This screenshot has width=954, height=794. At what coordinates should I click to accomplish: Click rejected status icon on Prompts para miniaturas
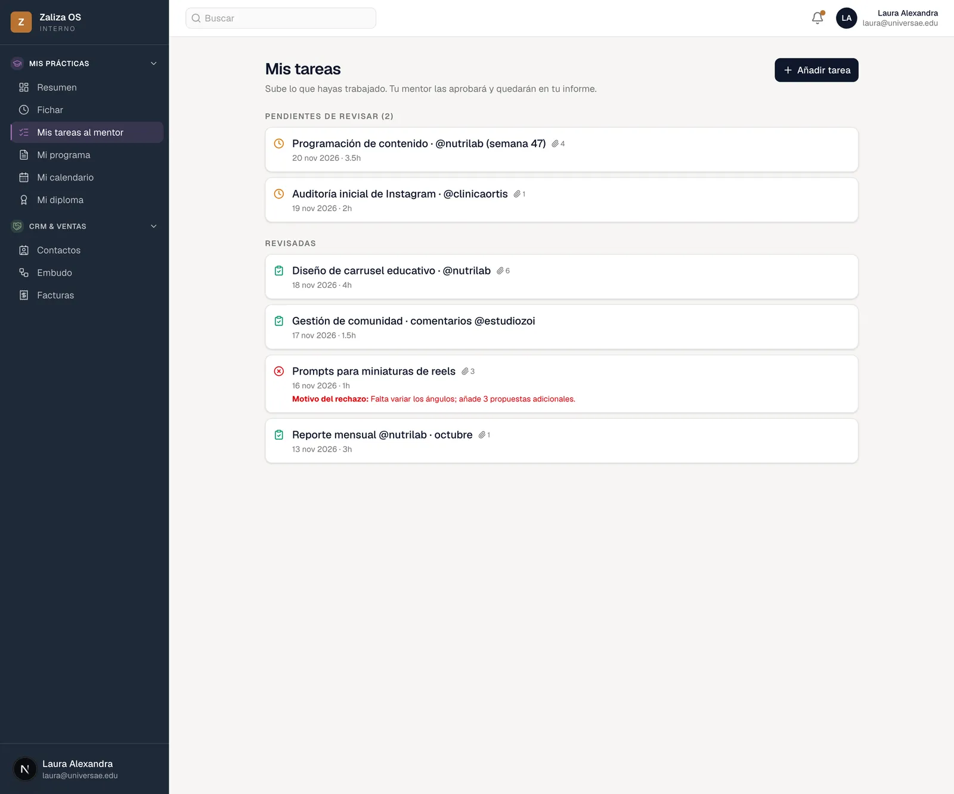tap(278, 371)
